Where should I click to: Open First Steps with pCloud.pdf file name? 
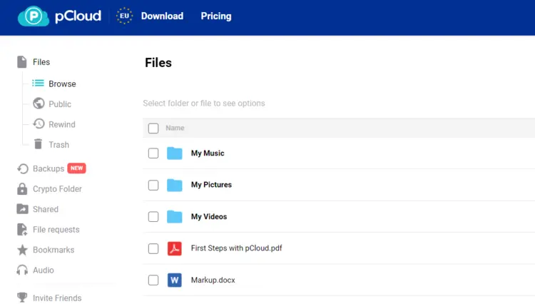point(236,248)
